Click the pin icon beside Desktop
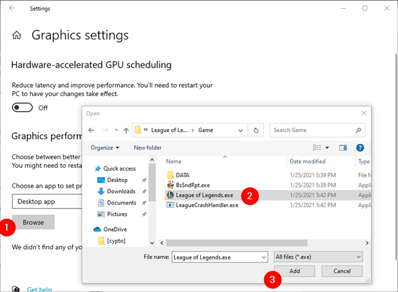The height and width of the screenshot is (292, 398). 144,180
